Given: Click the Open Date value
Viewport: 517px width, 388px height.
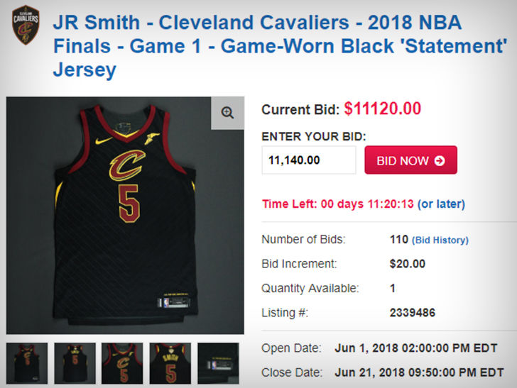Looking at the screenshot, I should [415, 348].
